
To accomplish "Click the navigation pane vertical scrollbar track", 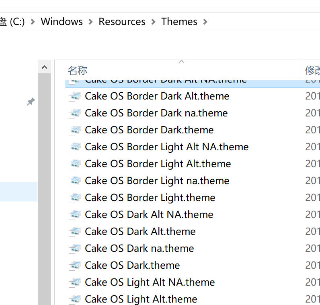I will tap(44, 181).
